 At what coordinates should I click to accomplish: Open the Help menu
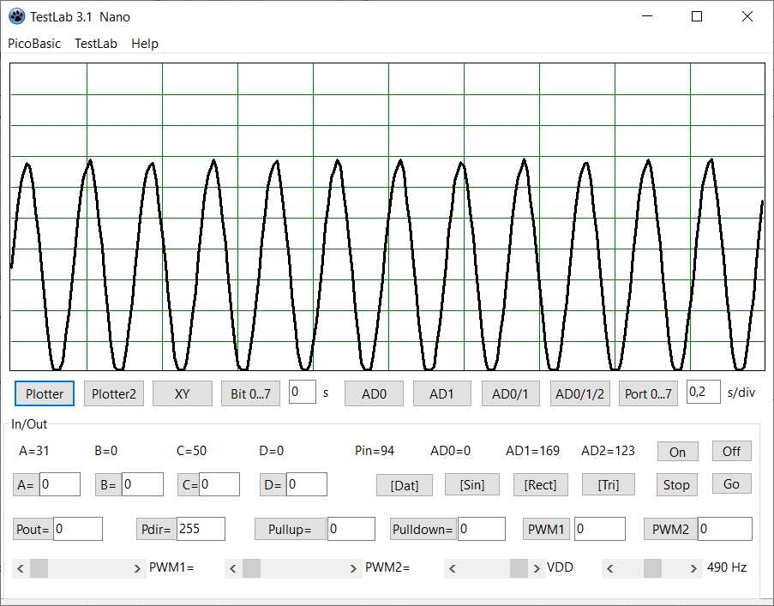144,44
